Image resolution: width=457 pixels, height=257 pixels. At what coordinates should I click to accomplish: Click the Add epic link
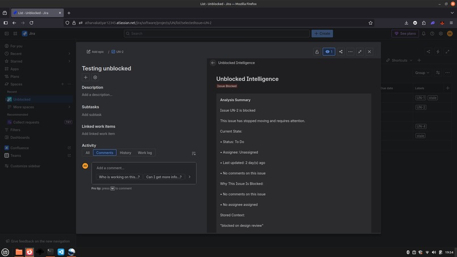(x=95, y=52)
